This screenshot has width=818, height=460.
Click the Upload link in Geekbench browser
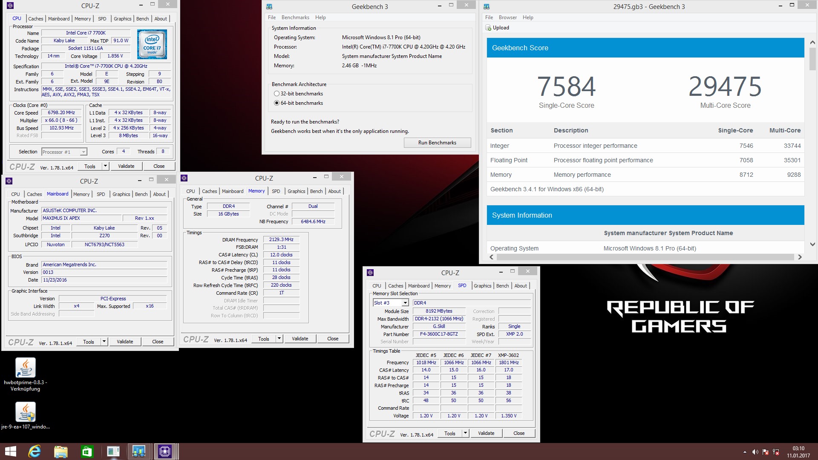pos(501,28)
